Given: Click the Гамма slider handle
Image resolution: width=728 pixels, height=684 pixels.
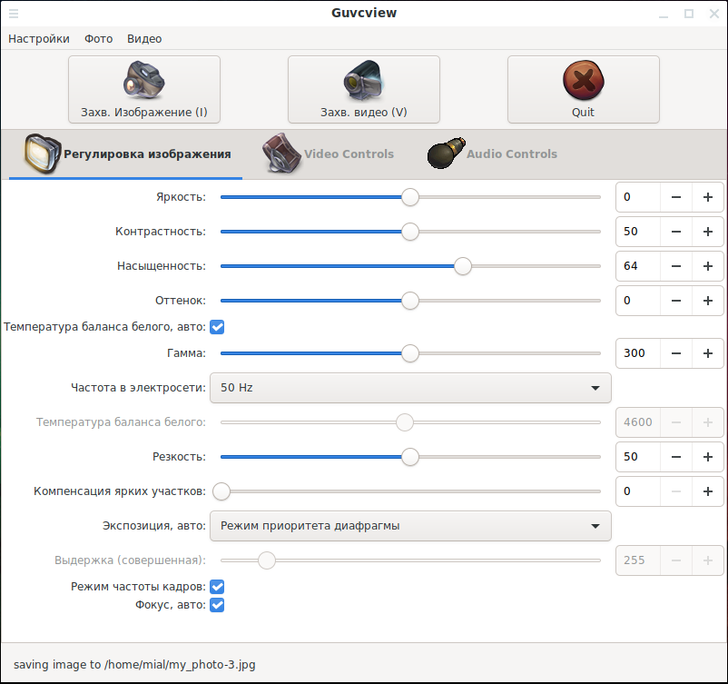Looking at the screenshot, I should [x=410, y=353].
